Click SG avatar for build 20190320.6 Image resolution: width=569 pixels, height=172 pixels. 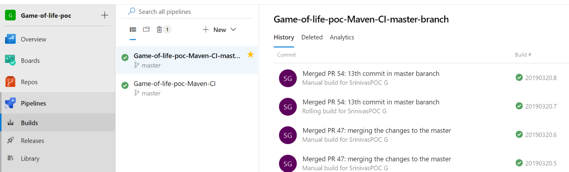point(288,135)
